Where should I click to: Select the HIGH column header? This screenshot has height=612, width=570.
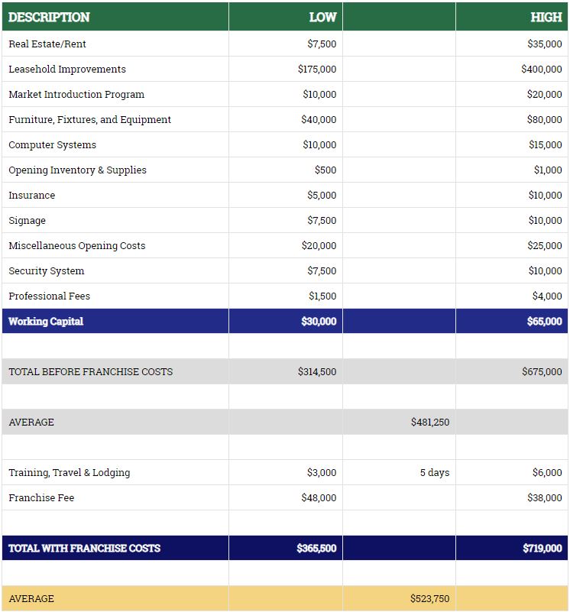coord(546,17)
